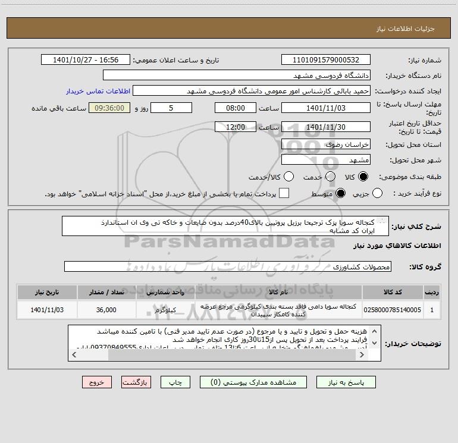Click the تعداد / مقدار column header

click(106, 292)
